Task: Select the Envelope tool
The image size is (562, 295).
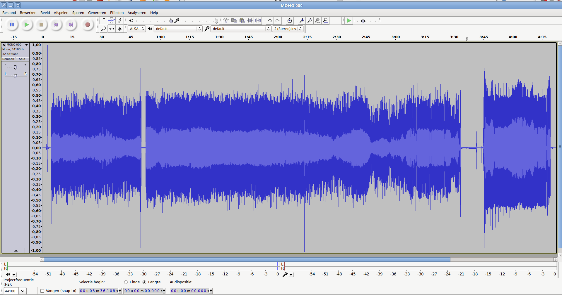Action: click(x=112, y=20)
